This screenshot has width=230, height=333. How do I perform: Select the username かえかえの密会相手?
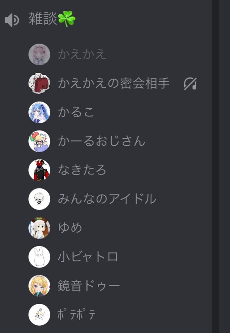[114, 83]
